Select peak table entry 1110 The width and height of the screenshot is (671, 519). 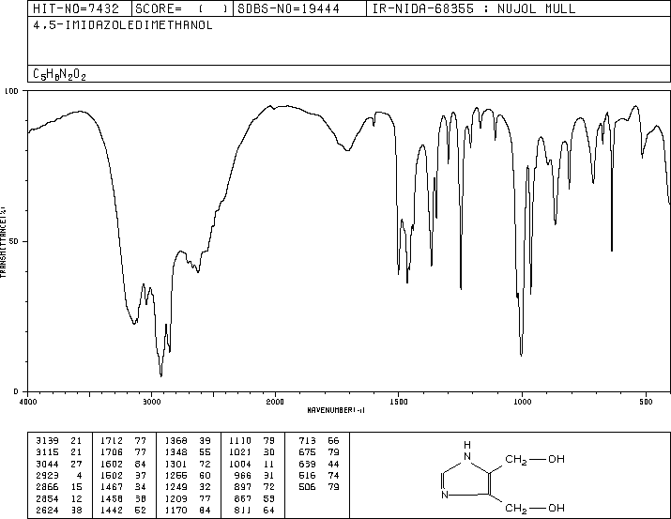click(x=240, y=440)
